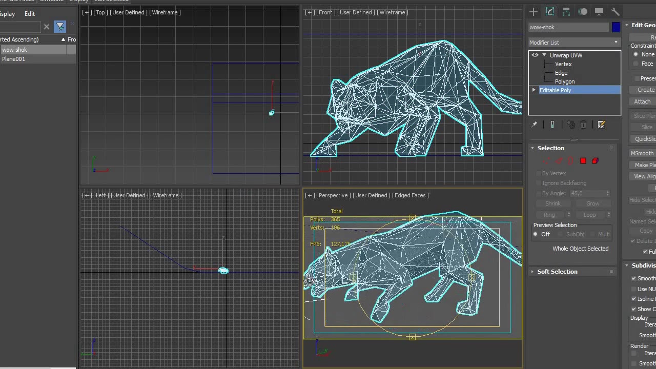
Task: Open the Edit menu in scene explorer
Action: click(30, 14)
